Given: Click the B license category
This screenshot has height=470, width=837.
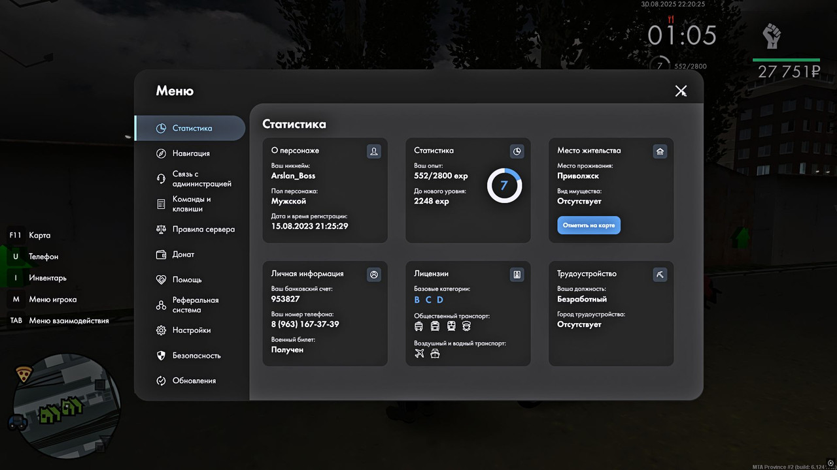Looking at the screenshot, I should 417,300.
